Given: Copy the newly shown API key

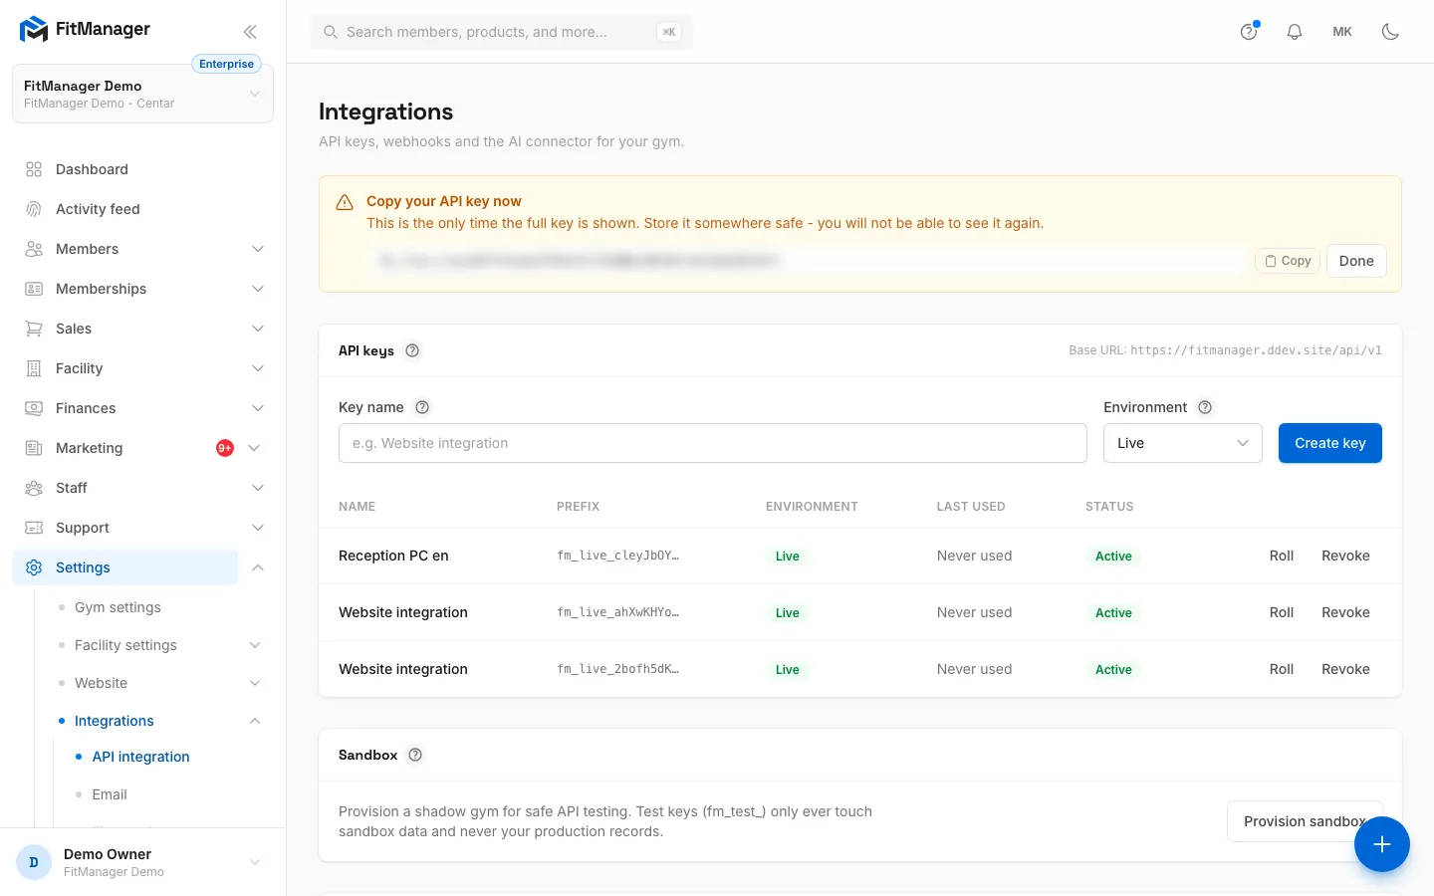Looking at the screenshot, I should 1288,261.
